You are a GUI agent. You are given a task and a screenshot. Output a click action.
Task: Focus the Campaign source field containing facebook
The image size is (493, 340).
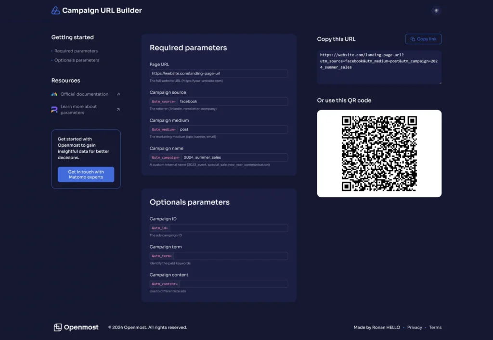232,101
